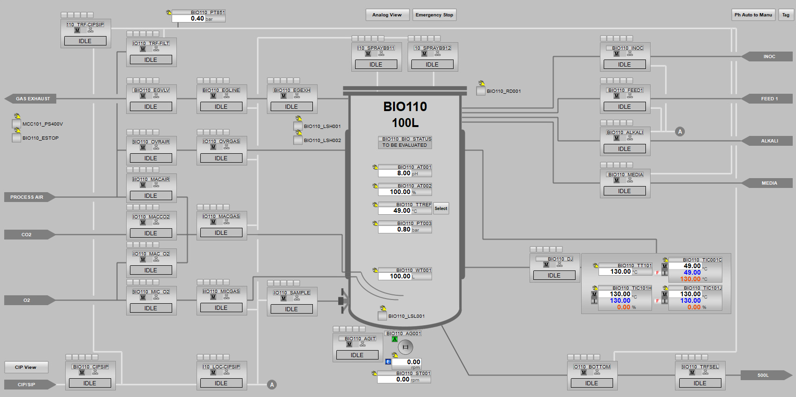Click the circled A connector near ALKALI line

[680, 132]
